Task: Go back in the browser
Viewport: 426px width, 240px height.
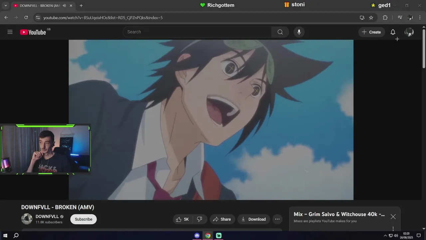Action: coord(6,17)
